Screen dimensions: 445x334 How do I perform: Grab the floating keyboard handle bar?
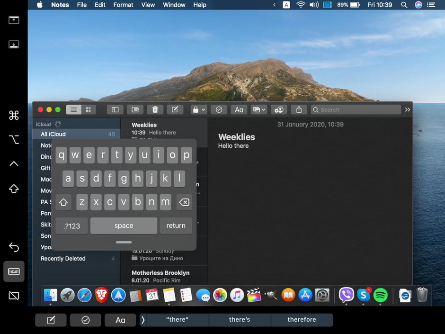(x=124, y=242)
